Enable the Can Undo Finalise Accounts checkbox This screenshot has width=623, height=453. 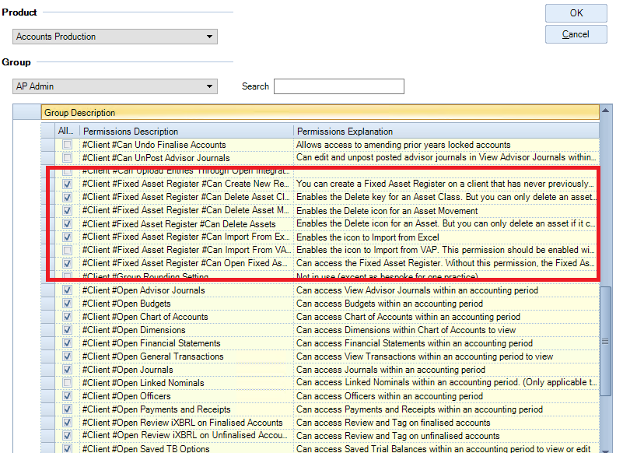click(68, 145)
